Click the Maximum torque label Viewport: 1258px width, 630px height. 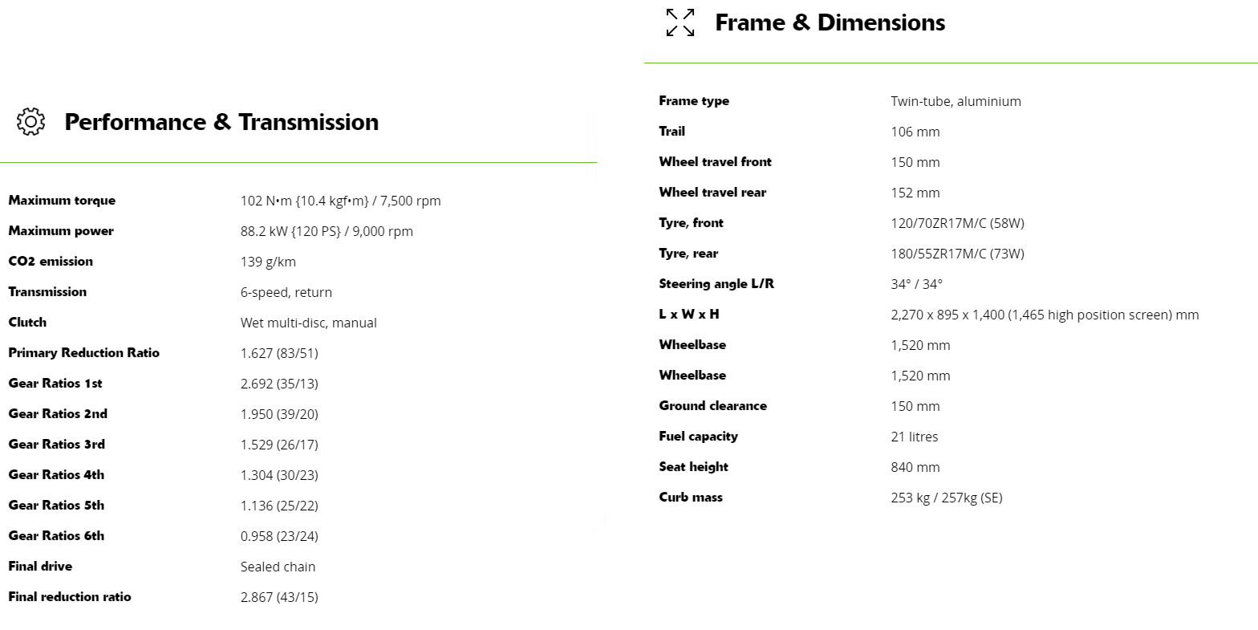click(x=62, y=201)
